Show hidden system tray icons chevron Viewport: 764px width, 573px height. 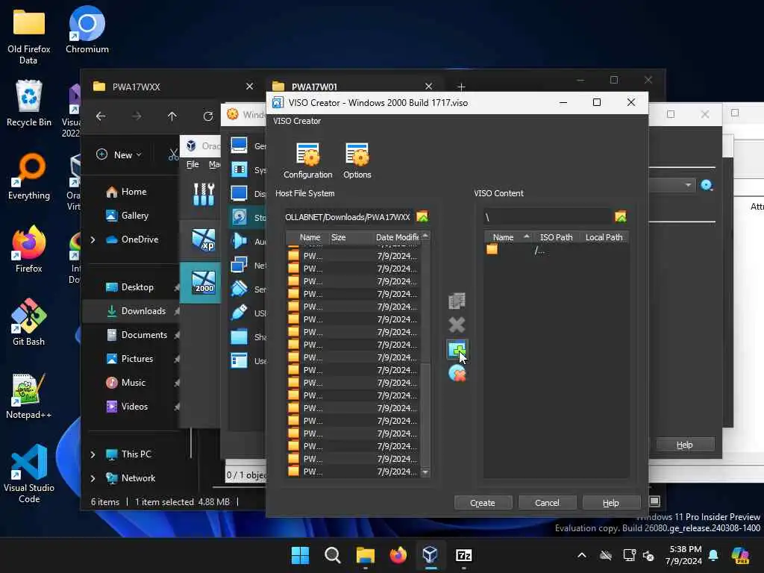[x=582, y=555]
